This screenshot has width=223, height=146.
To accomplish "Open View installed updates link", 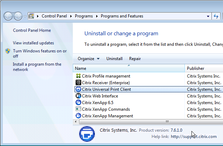I will click(x=33, y=43).
